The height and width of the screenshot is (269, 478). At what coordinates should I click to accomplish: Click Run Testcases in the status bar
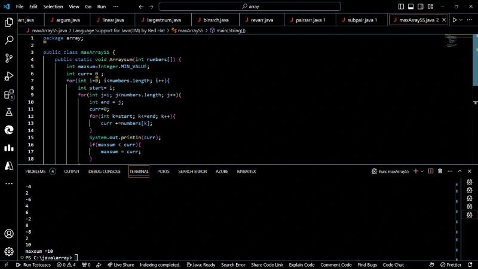tap(33, 265)
